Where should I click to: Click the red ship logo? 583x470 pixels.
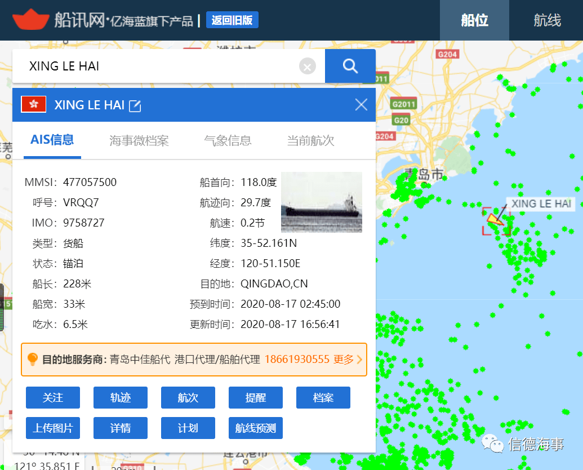coord(31,20)
